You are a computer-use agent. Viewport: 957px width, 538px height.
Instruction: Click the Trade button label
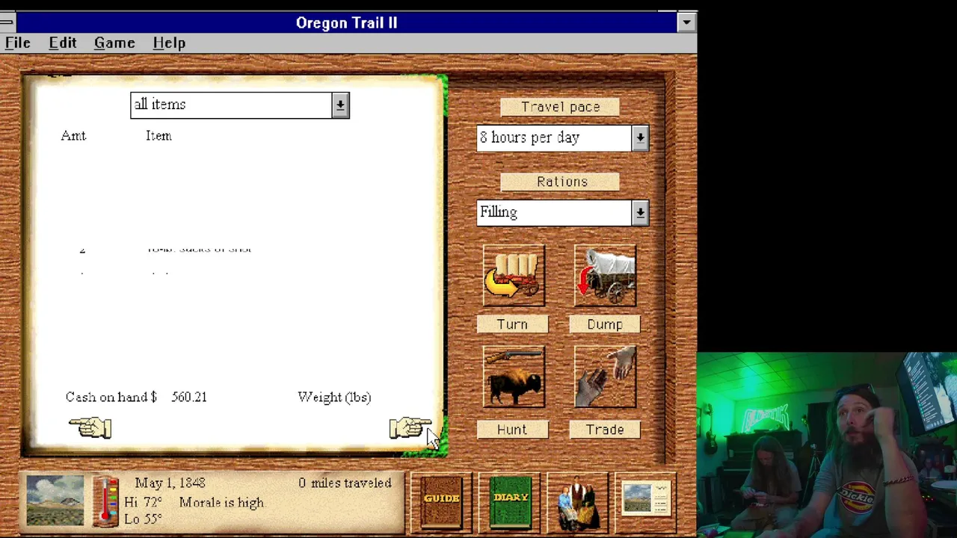[605, 430]
